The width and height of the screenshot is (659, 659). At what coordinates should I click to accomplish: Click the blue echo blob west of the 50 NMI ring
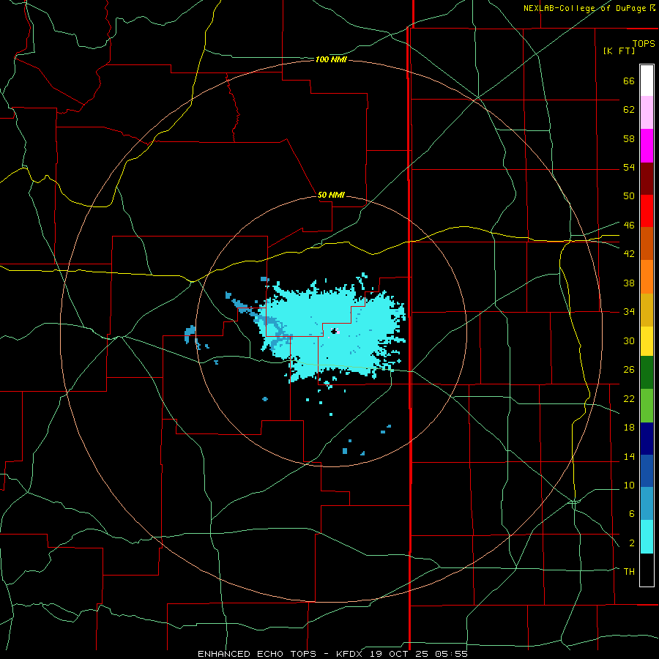point(190,334)
